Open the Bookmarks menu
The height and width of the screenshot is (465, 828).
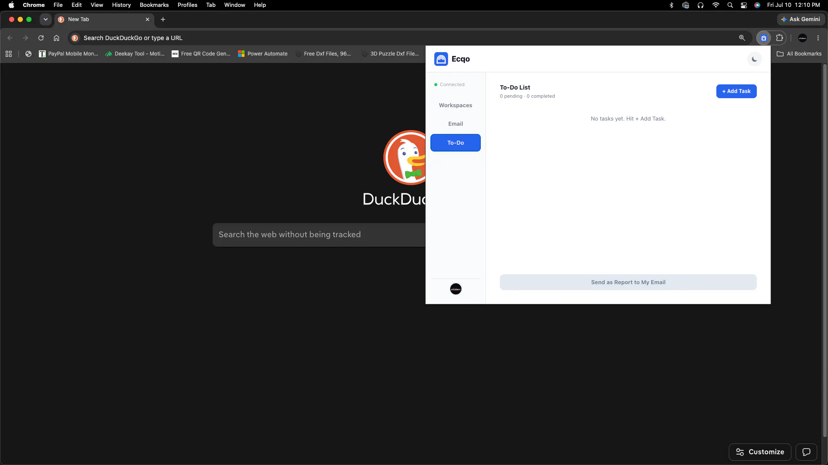154,5
